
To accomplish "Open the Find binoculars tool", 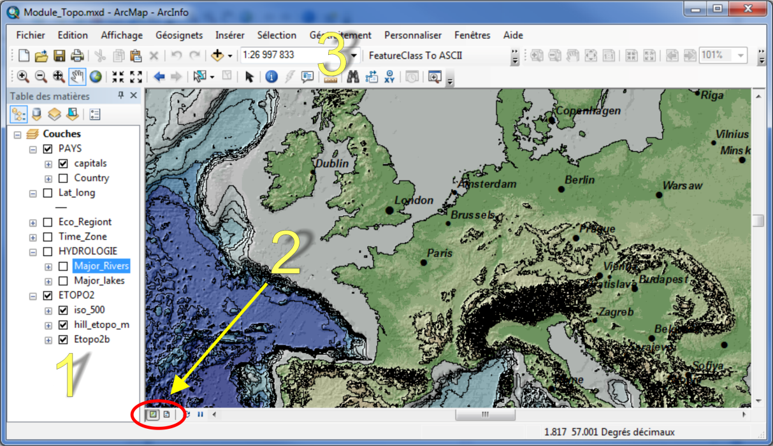I will (x=352, y=77).
